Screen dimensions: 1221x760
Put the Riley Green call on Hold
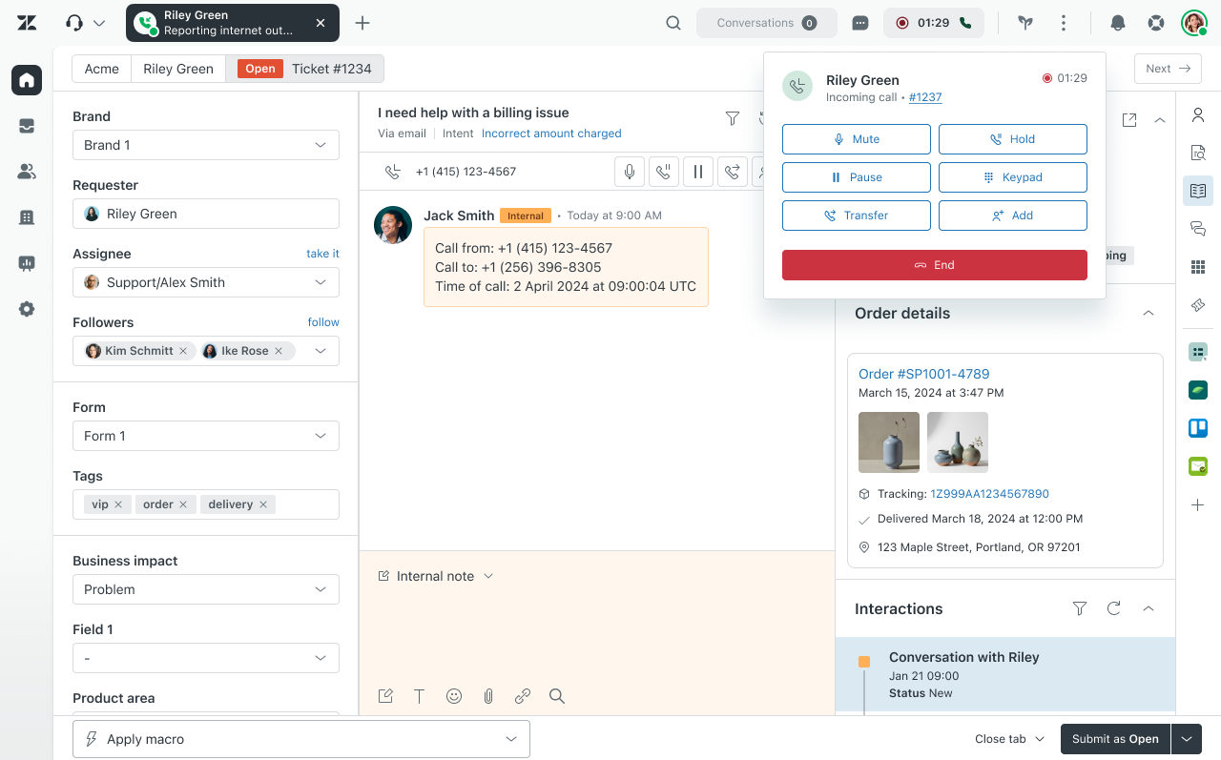pos(1012,139)
